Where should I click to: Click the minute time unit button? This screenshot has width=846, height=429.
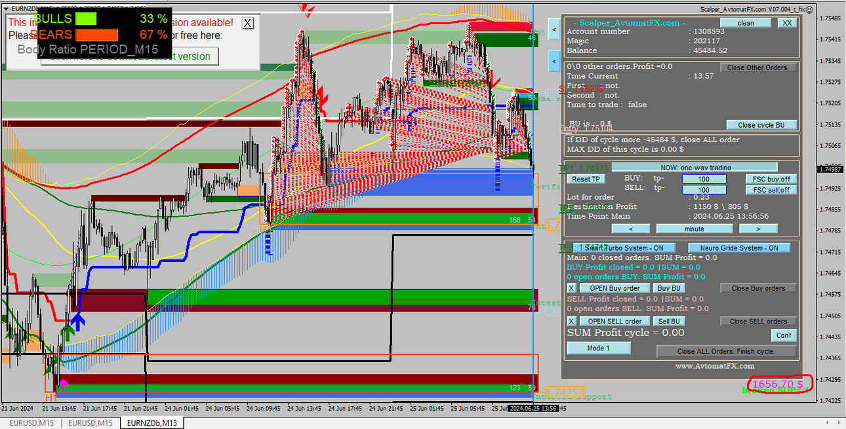pyautogui.click(x=695, y=229)
